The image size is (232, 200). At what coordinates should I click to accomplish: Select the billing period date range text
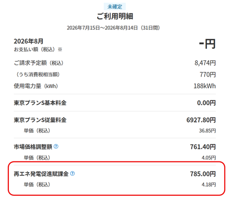pyautogui.click(x=113, y=28)
